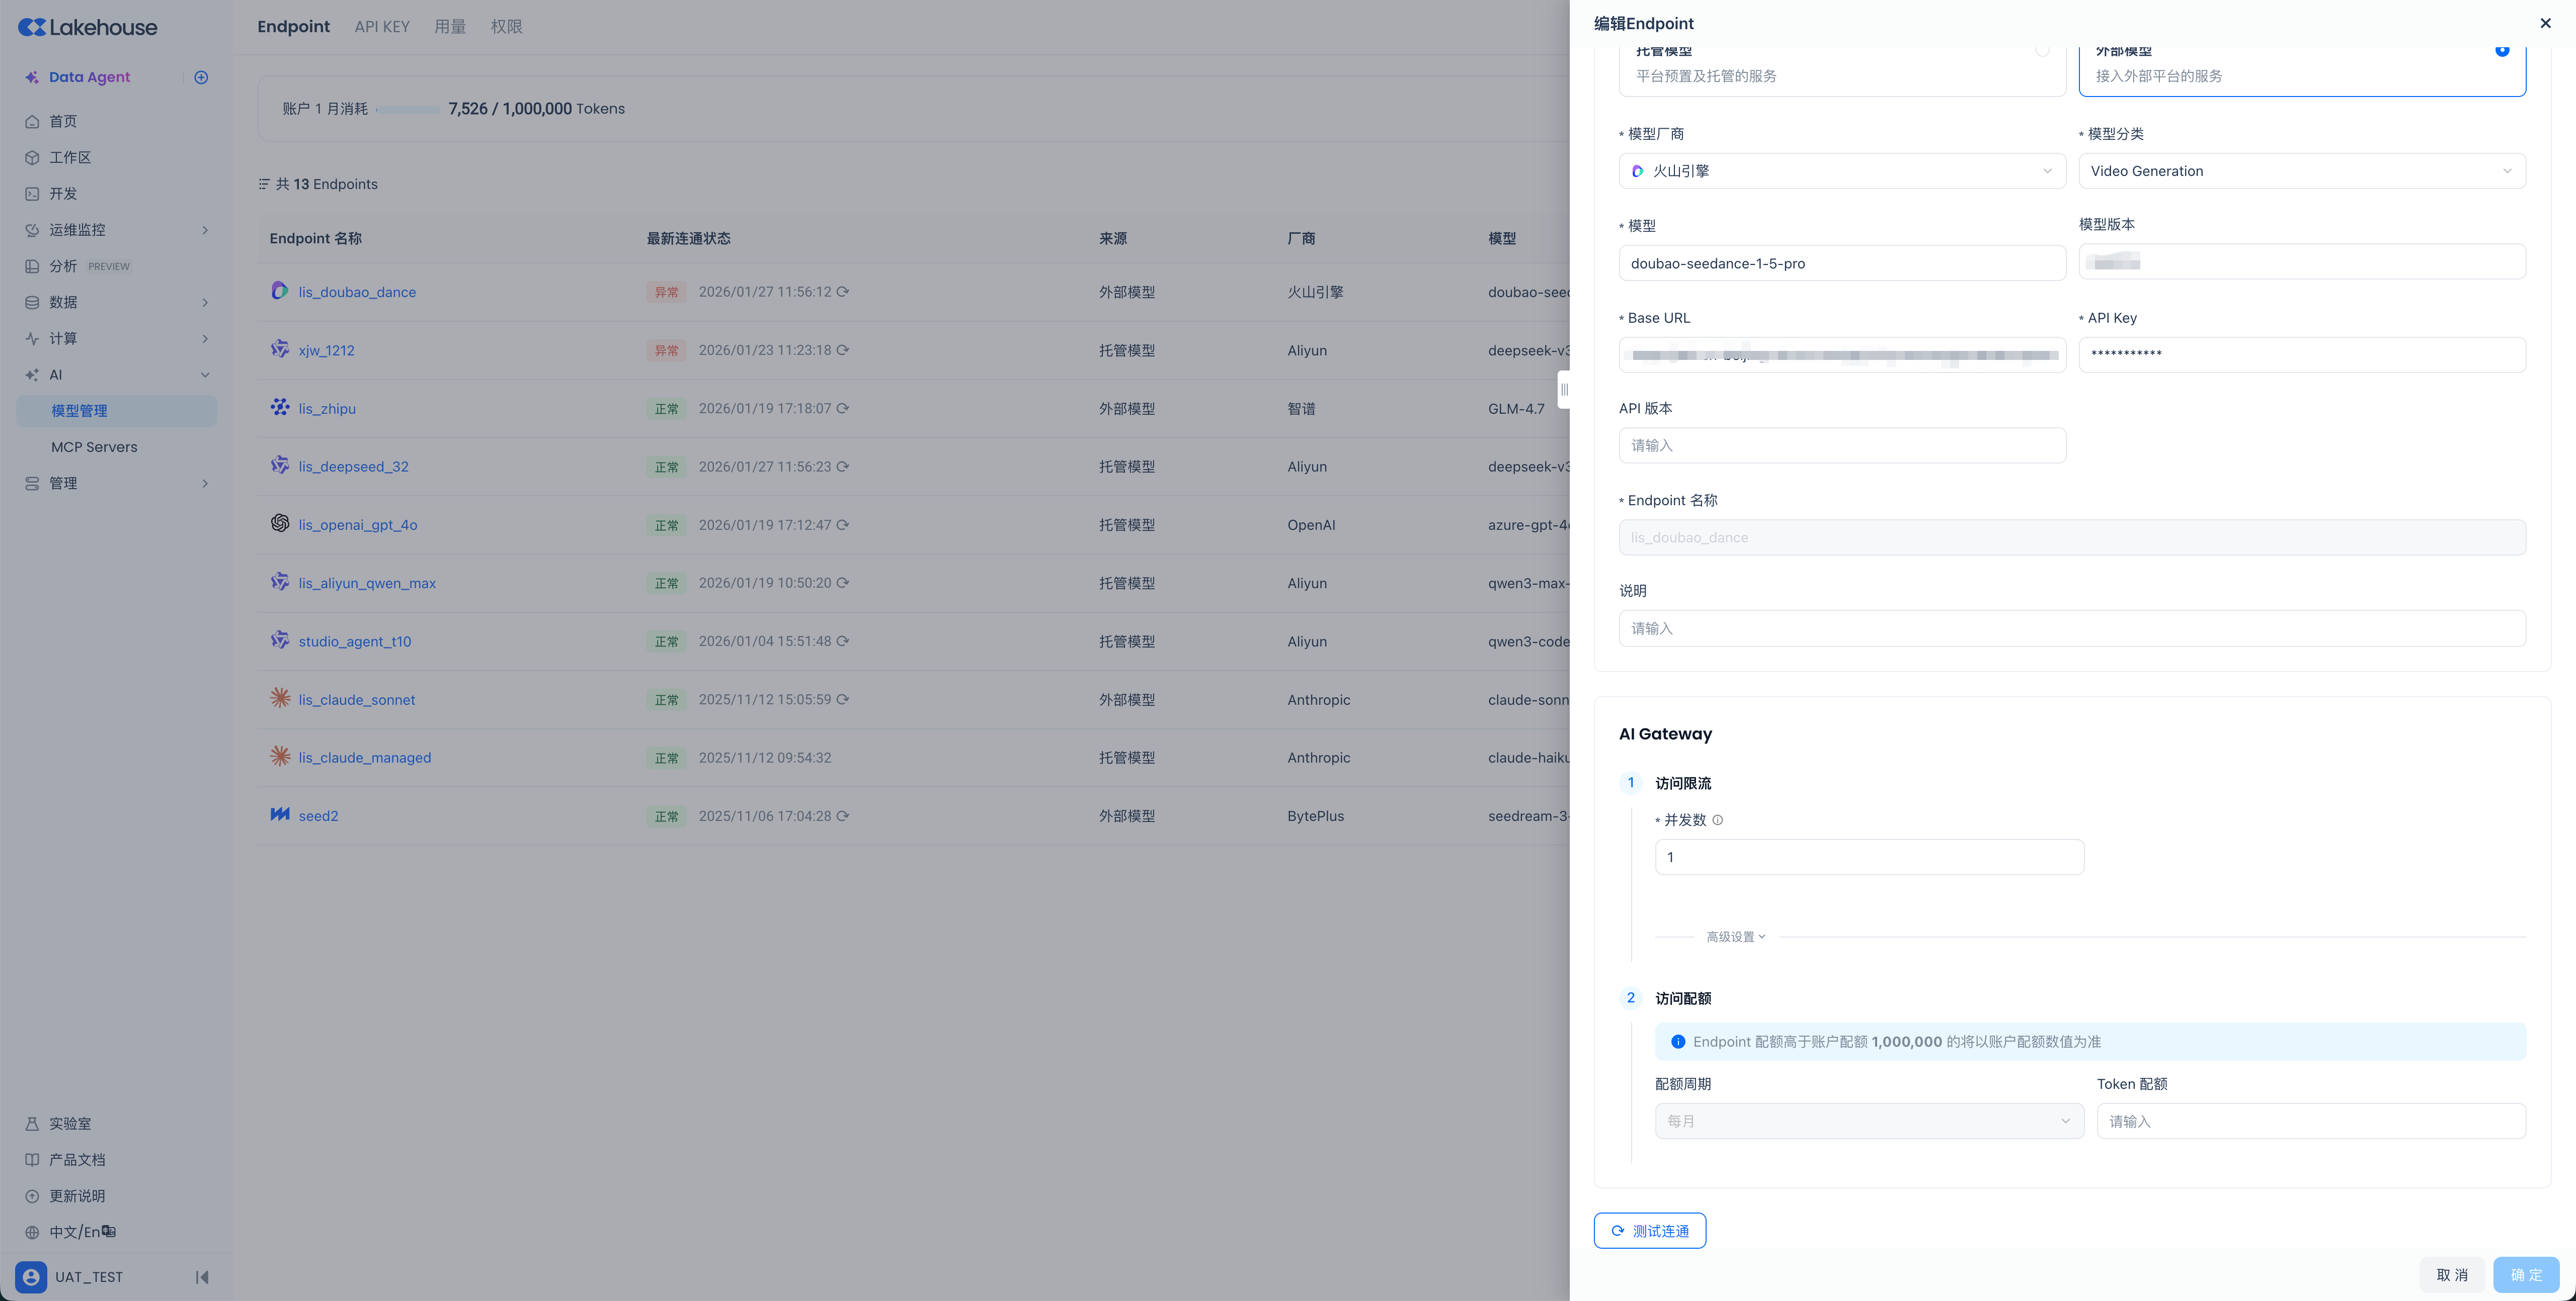Close the 编辑Endpoint drawer with the X
This screenshot has height=1301, width=2576.
coord(2545,23)
